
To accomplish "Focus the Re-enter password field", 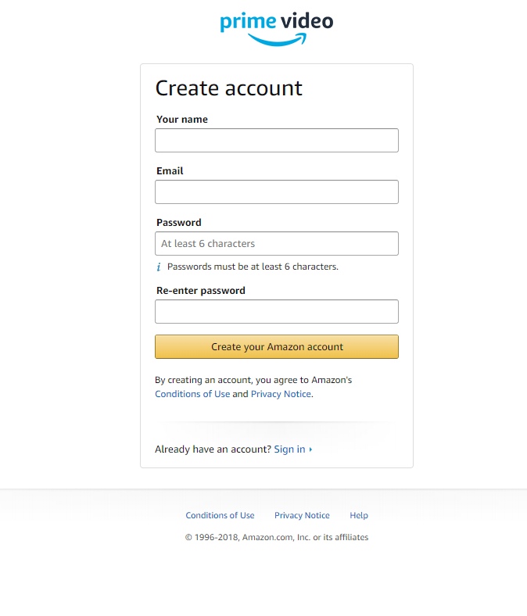I will pos(277,312).
